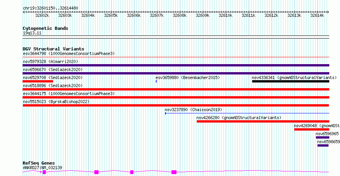Click the 32606k ruler position
The image size is (340, 176).
(x=134, y=15)
